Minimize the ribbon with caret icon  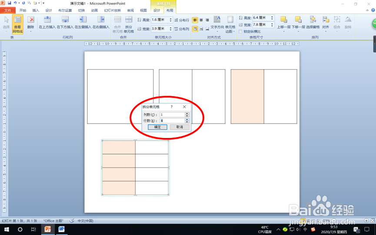tap(367, 10)
